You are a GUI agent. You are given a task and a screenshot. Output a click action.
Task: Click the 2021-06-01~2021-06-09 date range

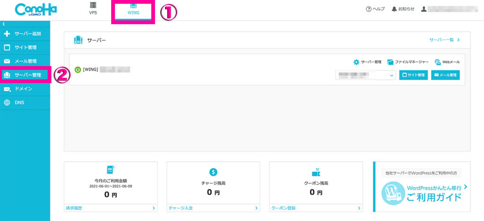click(111, 186)
